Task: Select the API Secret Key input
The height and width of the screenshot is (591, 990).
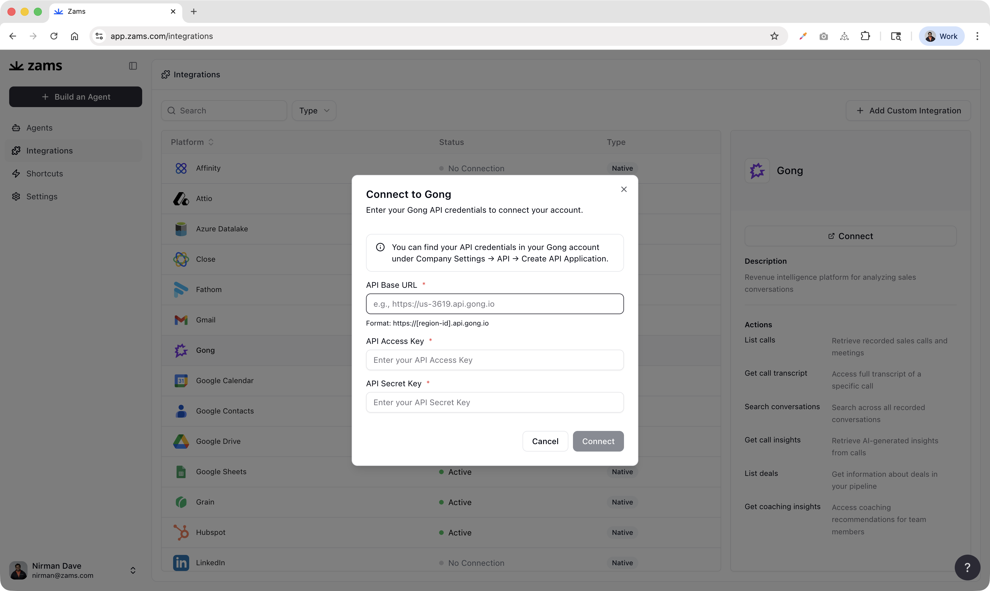Action: coord(495,402)
